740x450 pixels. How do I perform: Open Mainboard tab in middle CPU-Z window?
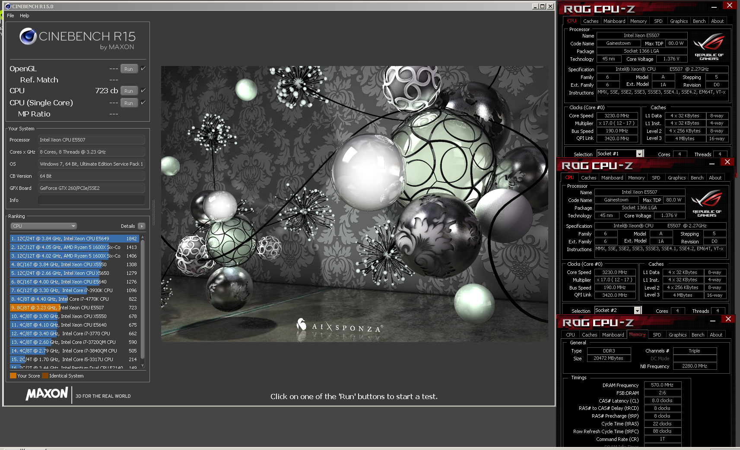point(612,178)
